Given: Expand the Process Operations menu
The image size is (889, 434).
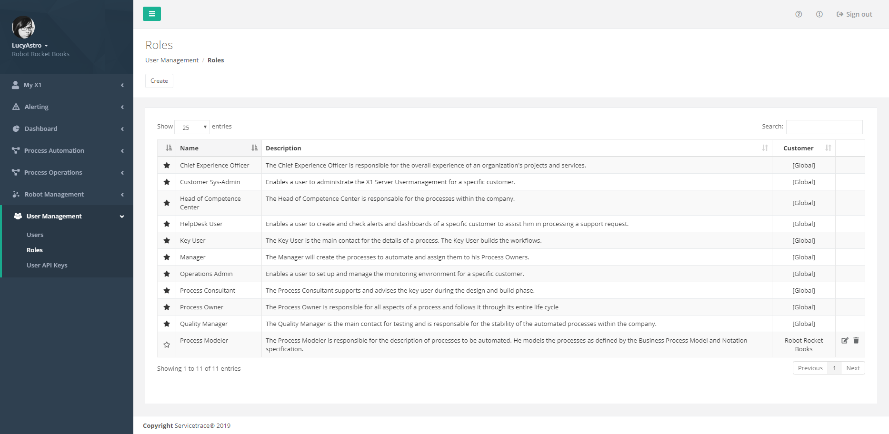Looking at the screenshot, I should 67,172.
